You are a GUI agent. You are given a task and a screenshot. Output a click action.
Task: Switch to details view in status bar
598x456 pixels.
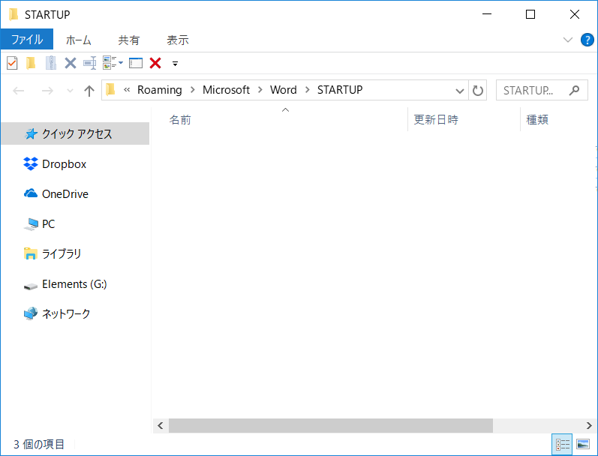point(562,445)
